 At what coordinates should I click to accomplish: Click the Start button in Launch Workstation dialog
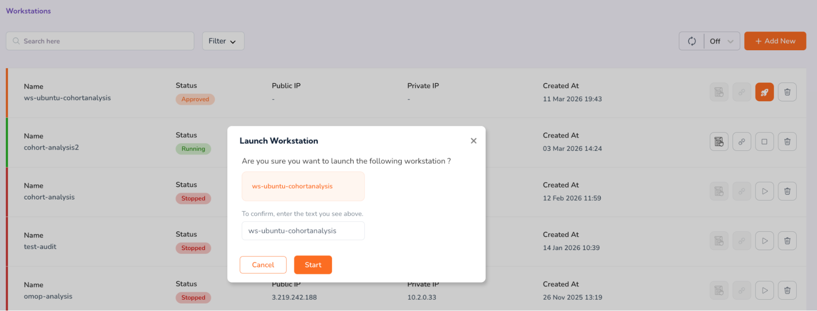click(x=313, y=265)
